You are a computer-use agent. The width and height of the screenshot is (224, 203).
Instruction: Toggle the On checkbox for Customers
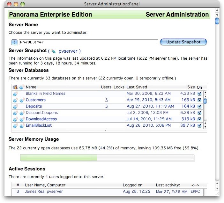[199, 100]
